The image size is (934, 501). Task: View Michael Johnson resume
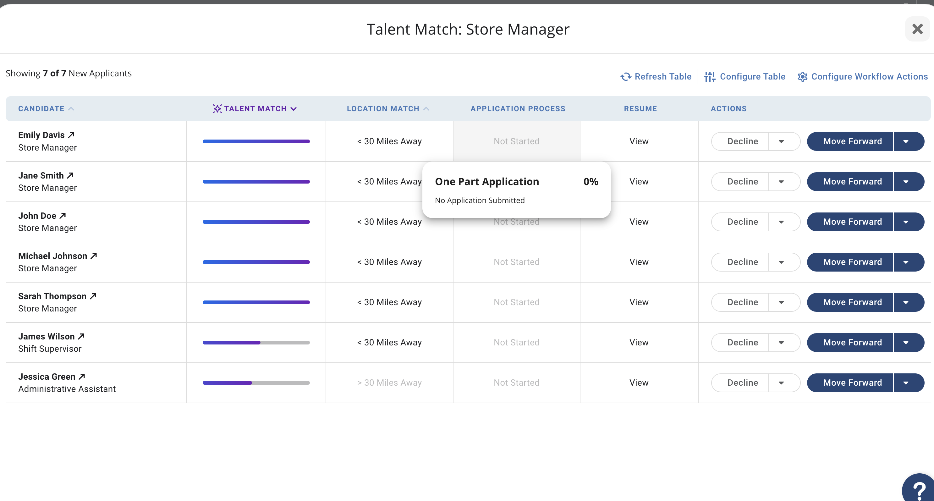pyautogui.click(x=639, y=262)
